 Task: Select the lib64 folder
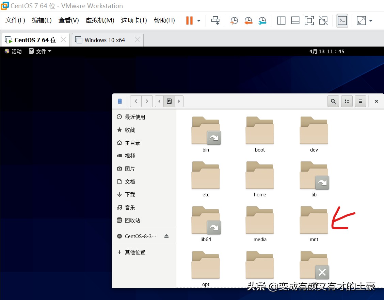click(206, 225)
